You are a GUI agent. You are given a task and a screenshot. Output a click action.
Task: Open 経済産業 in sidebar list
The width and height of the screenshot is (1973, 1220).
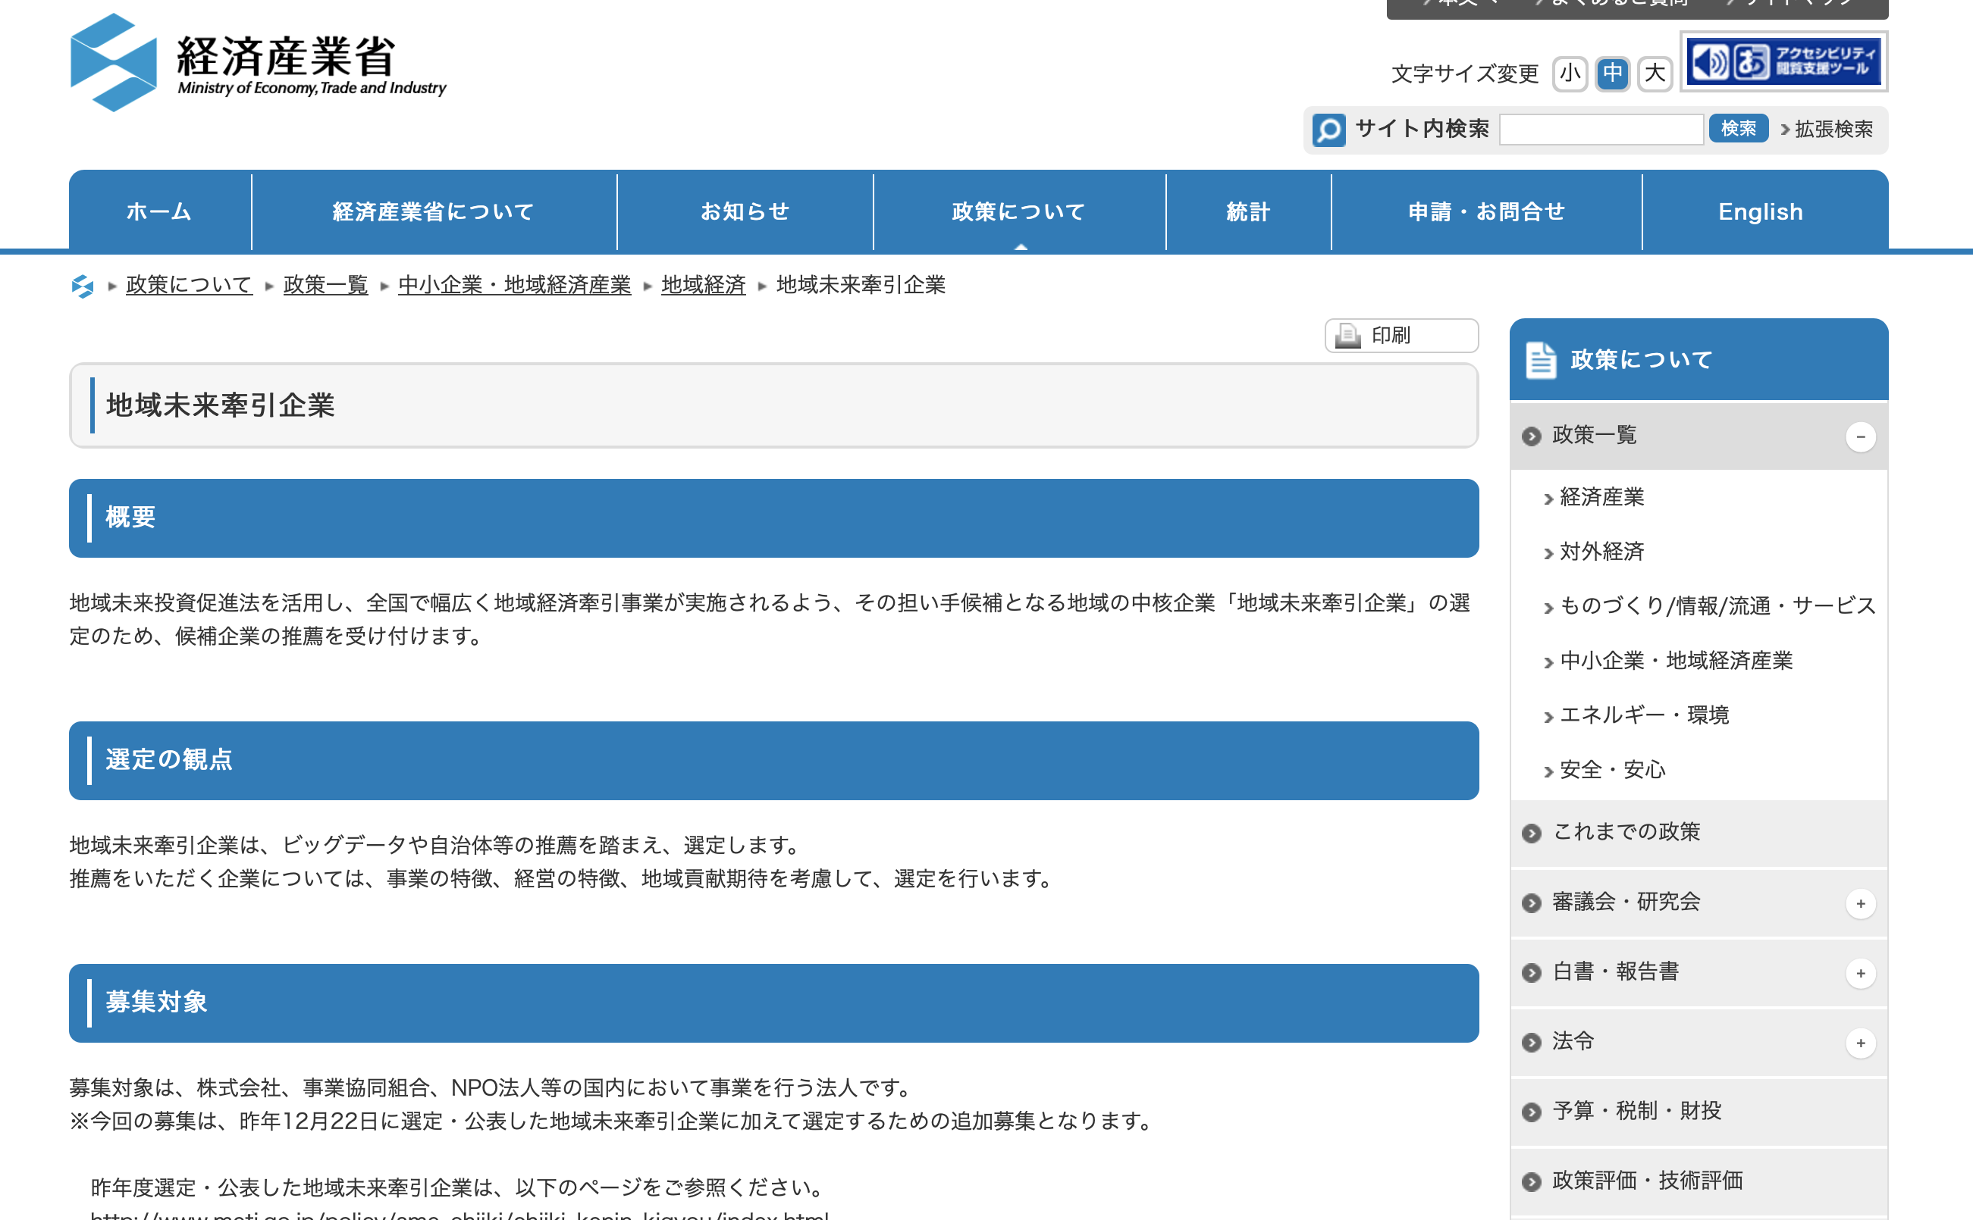tap(1601, 498)
